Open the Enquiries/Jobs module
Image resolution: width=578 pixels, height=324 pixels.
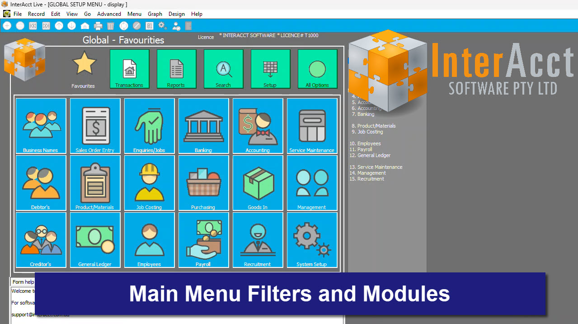[150, 126]
